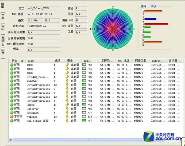185x146 pixels.
Task: Click the RSSI value -83 of CMCC
Action: 90,73
